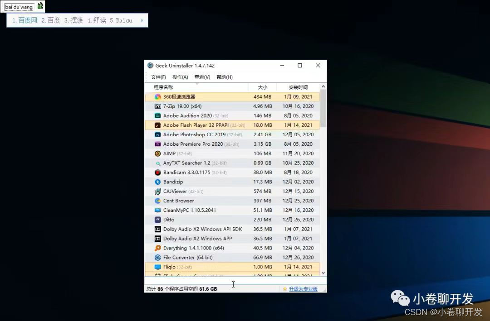
Task: Click the Adobe Audition 2020 icon
Action: click(x=158, y=116)
